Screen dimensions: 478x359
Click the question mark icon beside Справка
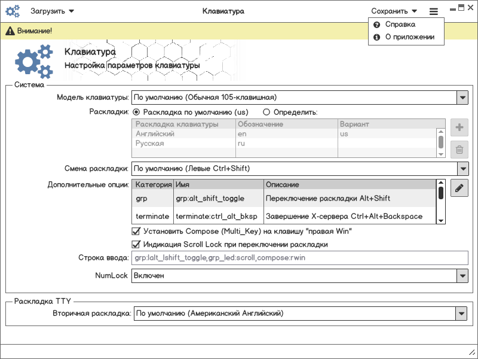(x=377, y=25)
